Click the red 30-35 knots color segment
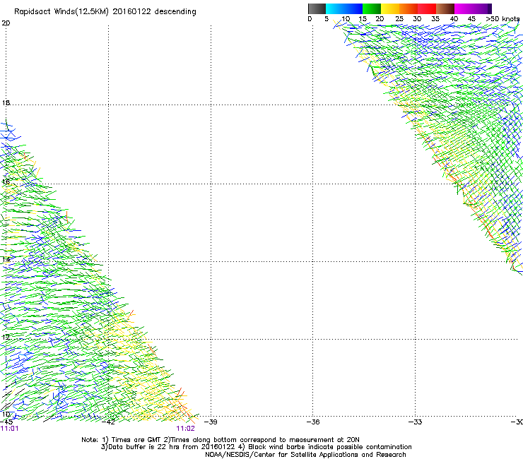This screenshot has width=523, height=459. pyautogui.click(x=427, y=8)
